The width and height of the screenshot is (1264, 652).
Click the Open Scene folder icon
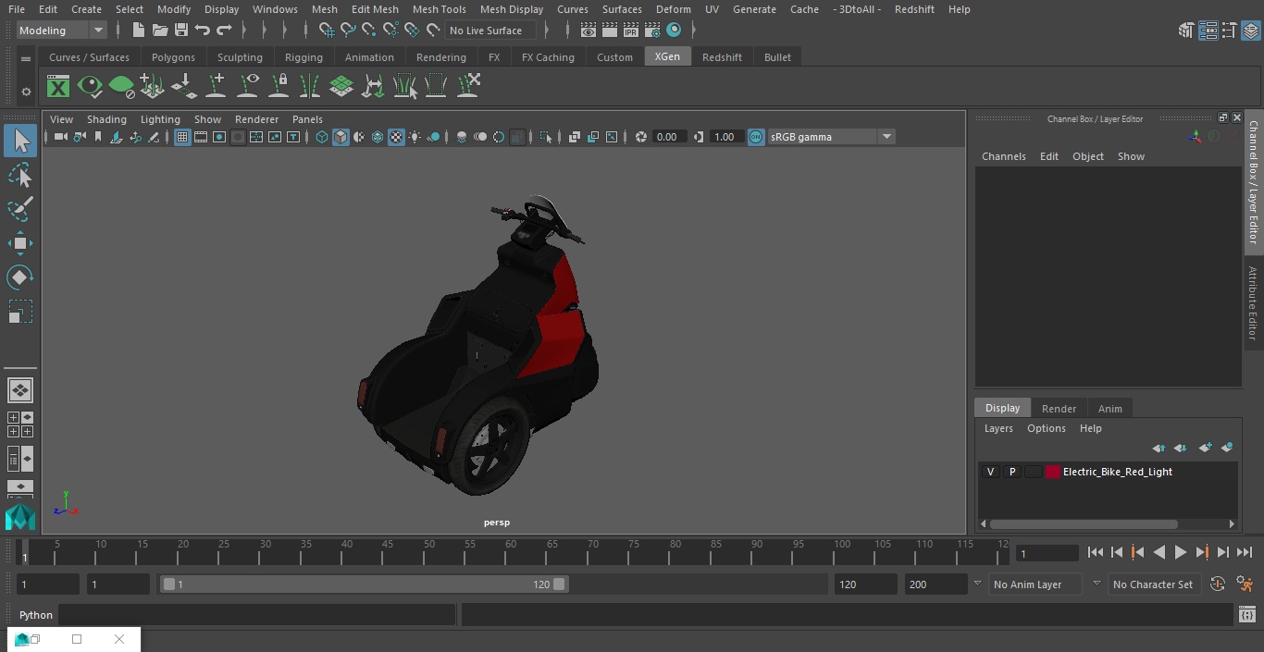click(x=159, y=31)
